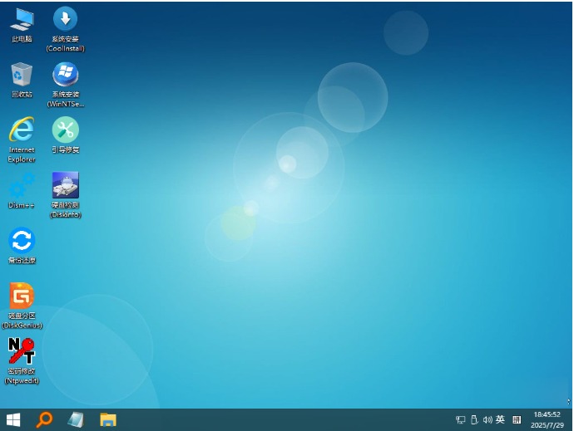Click the 拼 pinyin IME tray icon
This screenshot has width=574, height=431.
coord(517,419)
